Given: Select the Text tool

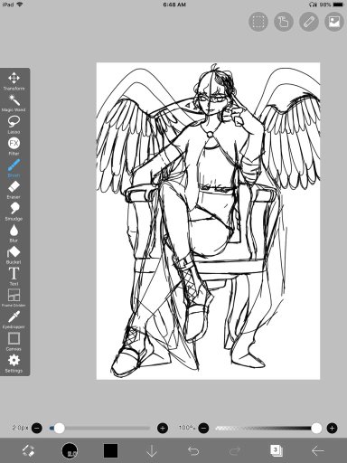Looking at the screenshot, I should pyautogui.click(x=14, y=276).
